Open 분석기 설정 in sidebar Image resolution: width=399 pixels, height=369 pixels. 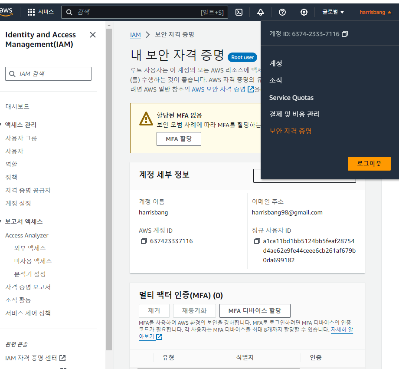[30, 274]
